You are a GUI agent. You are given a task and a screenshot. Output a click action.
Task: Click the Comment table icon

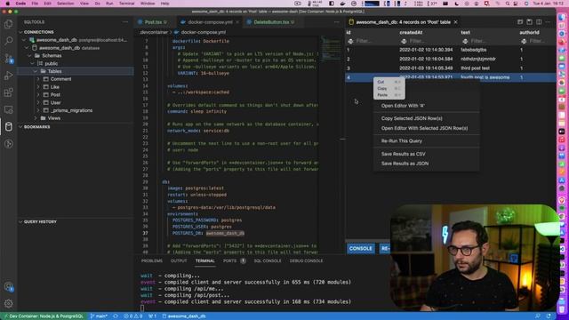[x=46, y=79]
